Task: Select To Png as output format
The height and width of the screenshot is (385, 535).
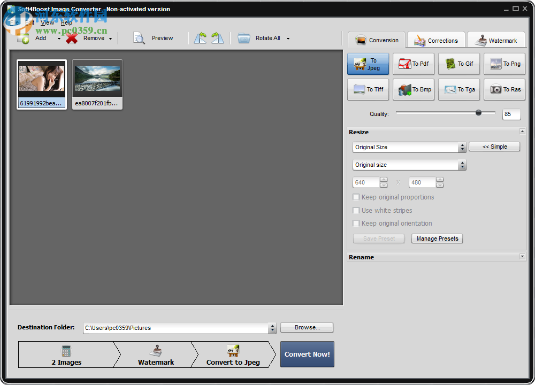Action: (504, 64)
